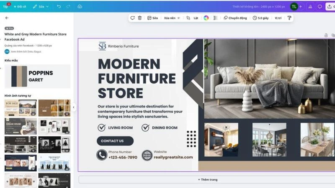
Task: Select the large grey sofa photo
Action: (269, 79)
